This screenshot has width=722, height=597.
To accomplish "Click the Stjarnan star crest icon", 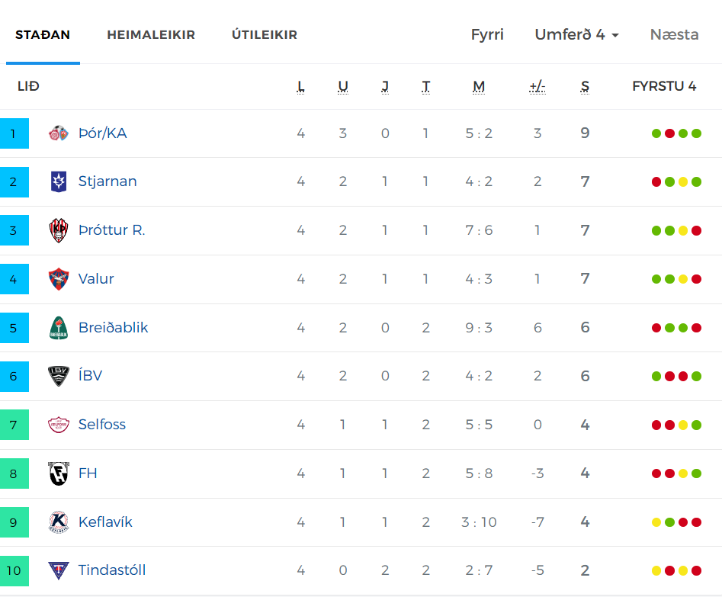I will pos(59,181).
